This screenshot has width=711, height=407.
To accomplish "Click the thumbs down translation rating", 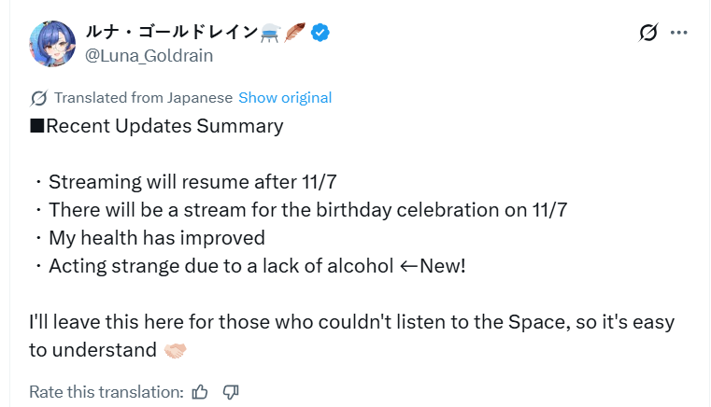I will click(x=232, y=392).
